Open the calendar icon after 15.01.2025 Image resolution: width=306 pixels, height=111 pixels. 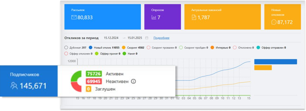click(x=147, y=38)
